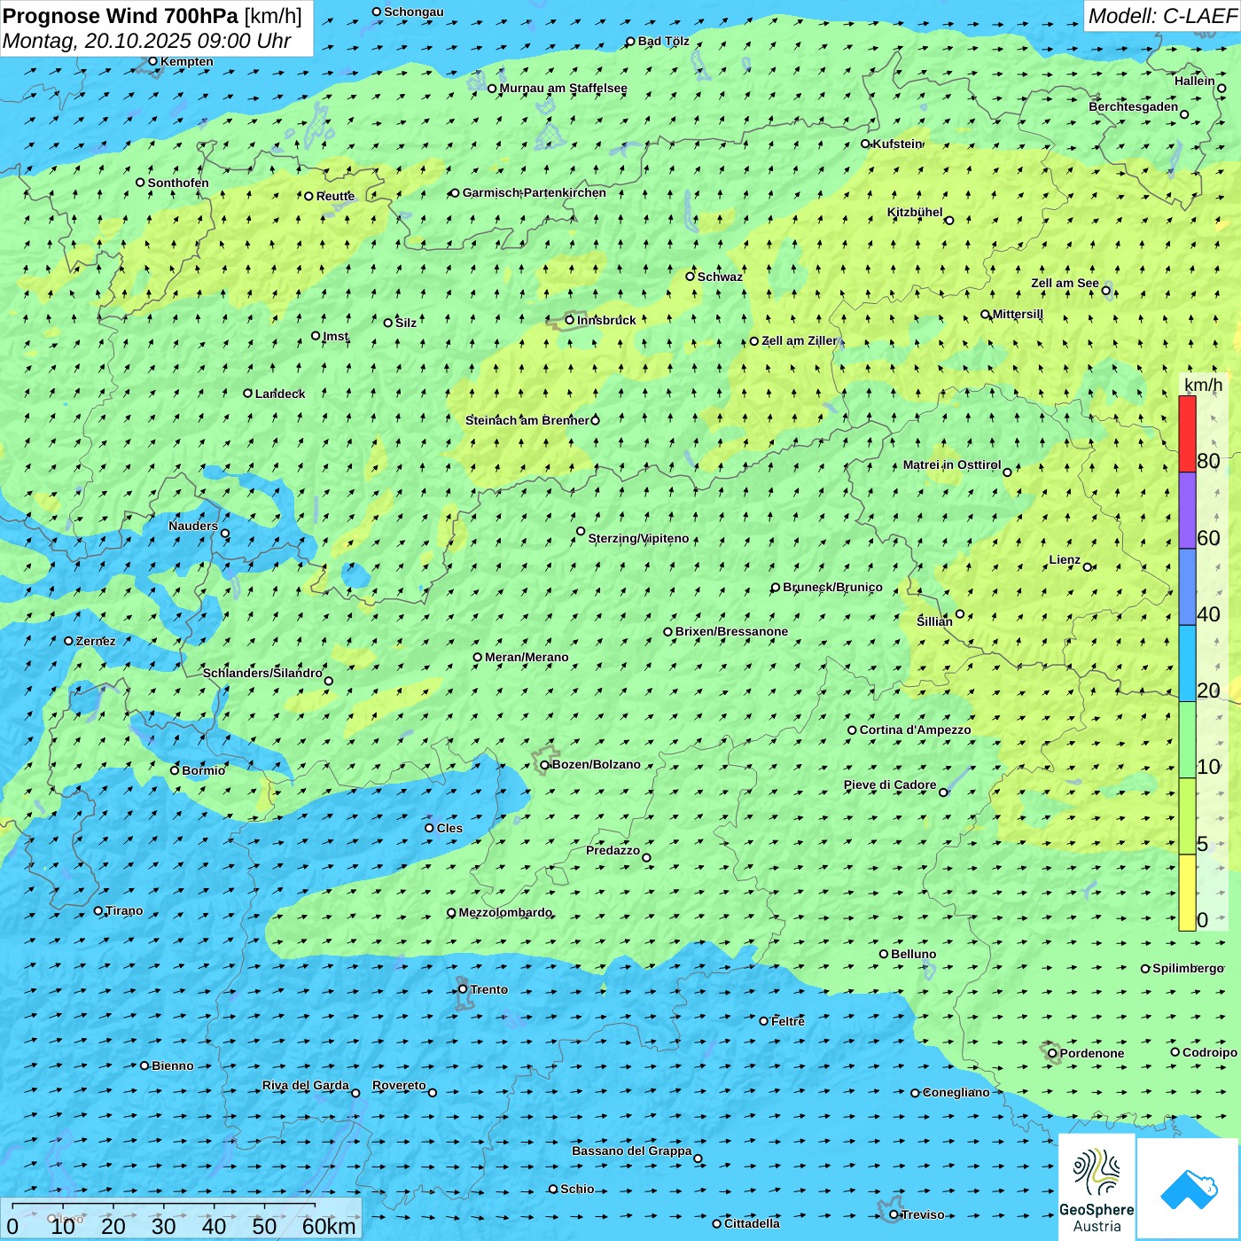Click the Kufstein city marker

[866, 144]
